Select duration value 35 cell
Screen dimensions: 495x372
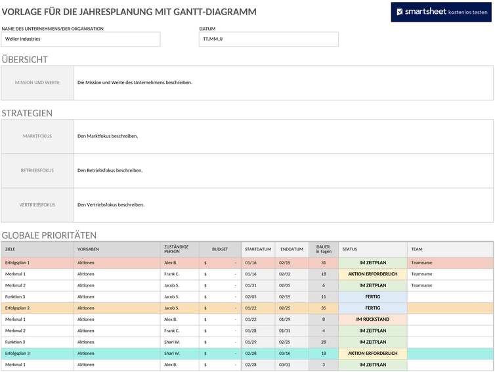pos(324,308)
